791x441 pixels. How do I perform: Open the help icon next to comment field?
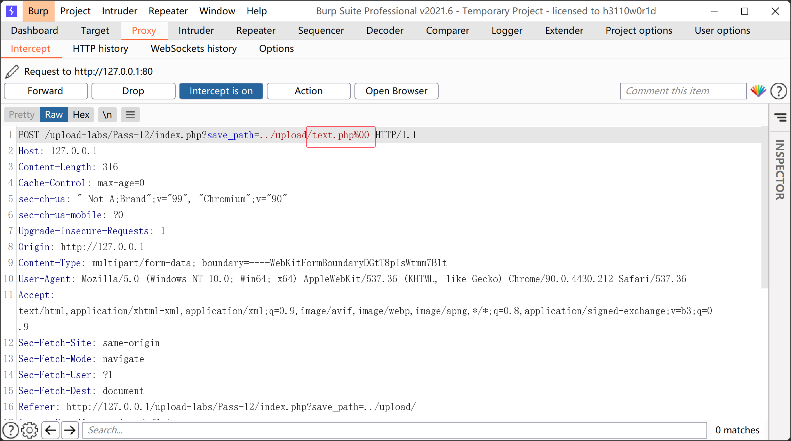(x=778, y=91)
